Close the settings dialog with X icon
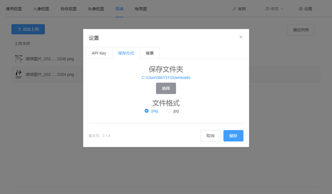 tap(241, 37)
